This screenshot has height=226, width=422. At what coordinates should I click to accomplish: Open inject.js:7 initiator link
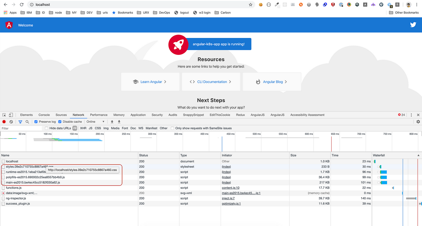pos(228,198)
